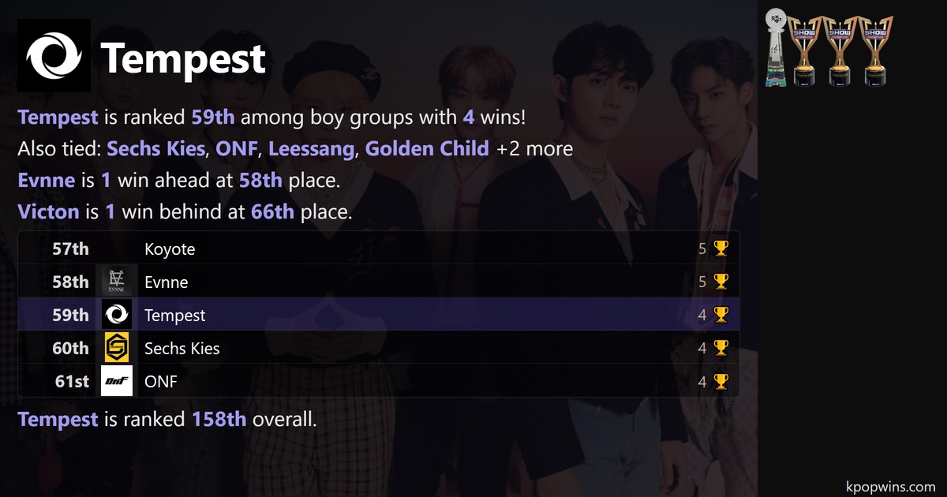947x497 pixels.
Task: Click the small Tempest logo in table
Action: (117, 315)
